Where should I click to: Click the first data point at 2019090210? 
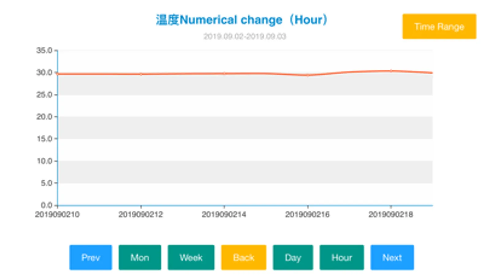click(x=58, y=74)
